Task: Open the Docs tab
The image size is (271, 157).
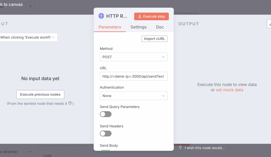Action: (160, 27)
